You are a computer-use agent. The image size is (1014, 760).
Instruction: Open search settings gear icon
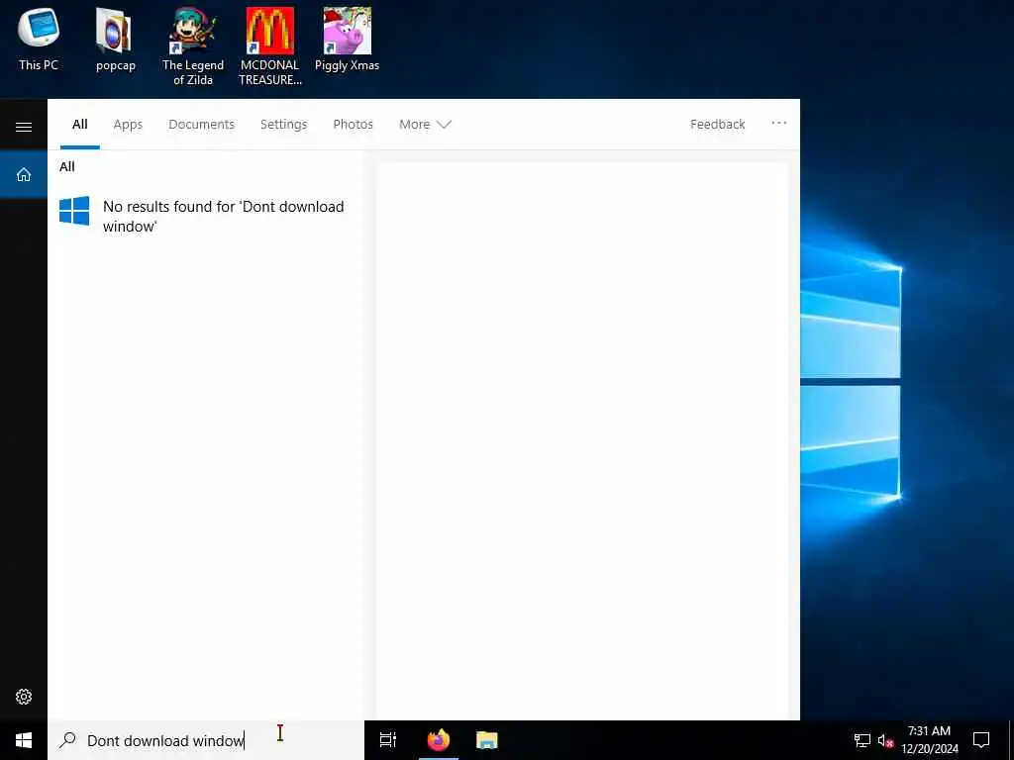click(x=24, y=696)
